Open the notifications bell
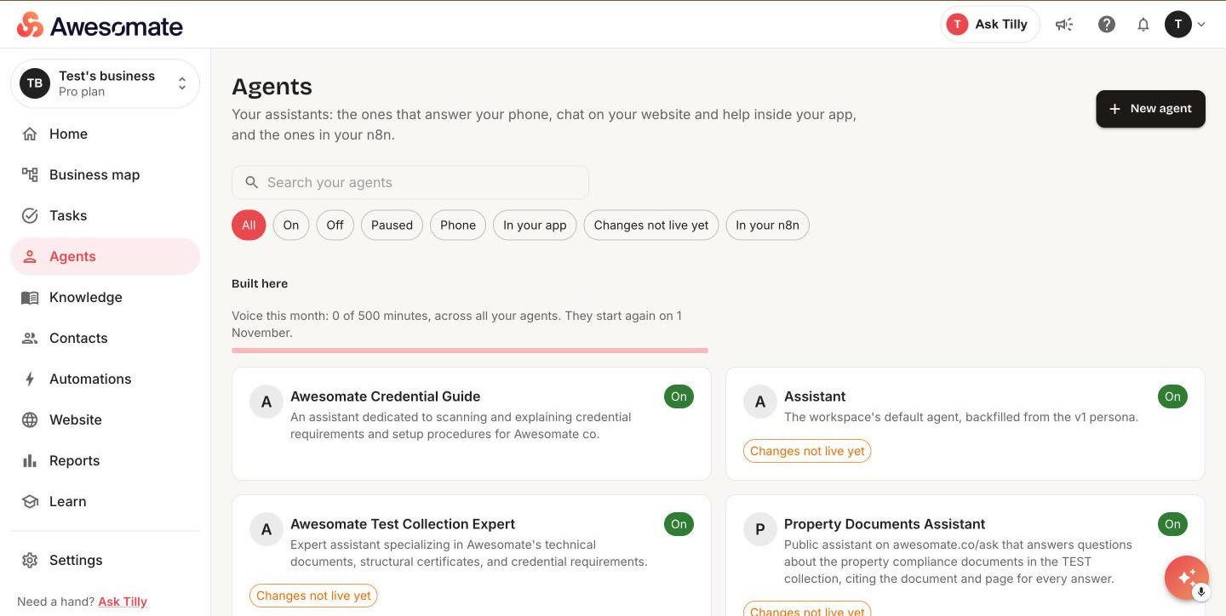The width and height of the screenshot is (1226, 616). click(1143, 25)
